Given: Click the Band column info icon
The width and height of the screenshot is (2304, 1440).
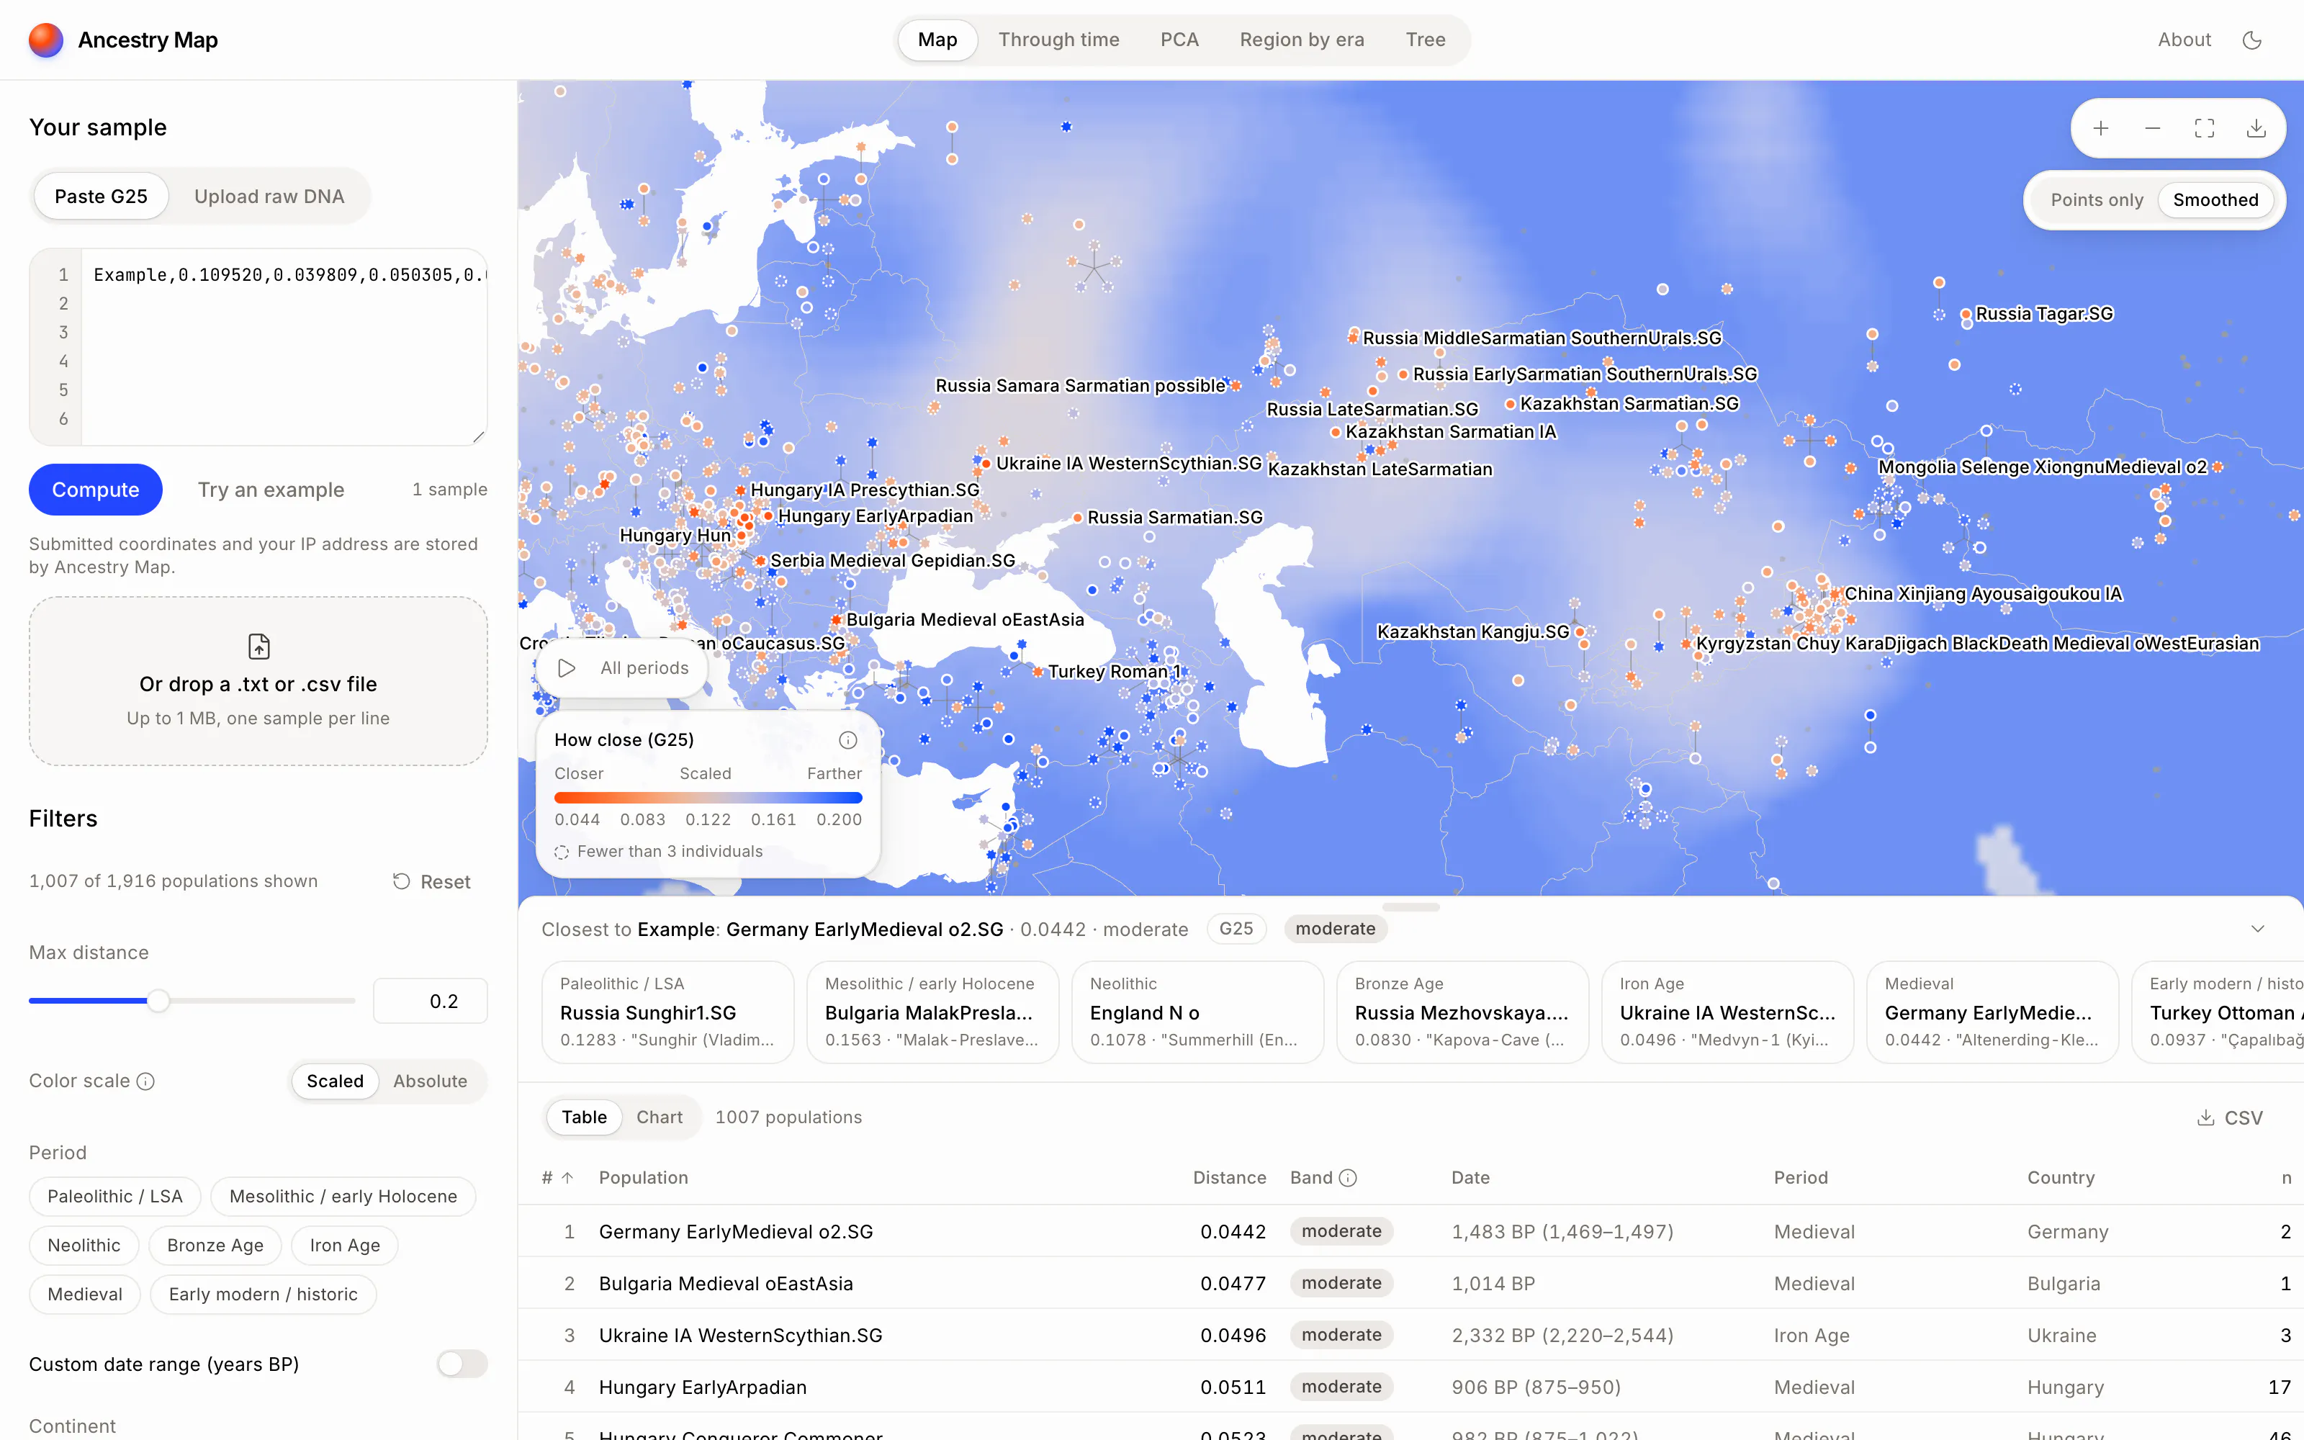Looking at the screenshot, I should tap(1348, 1178).
